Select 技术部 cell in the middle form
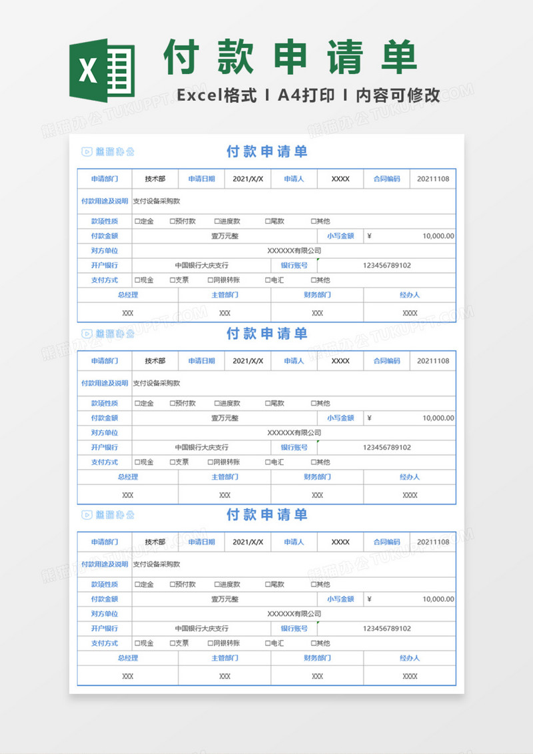The width and height of the screenshot is (533, 754). tap(155, 361)
